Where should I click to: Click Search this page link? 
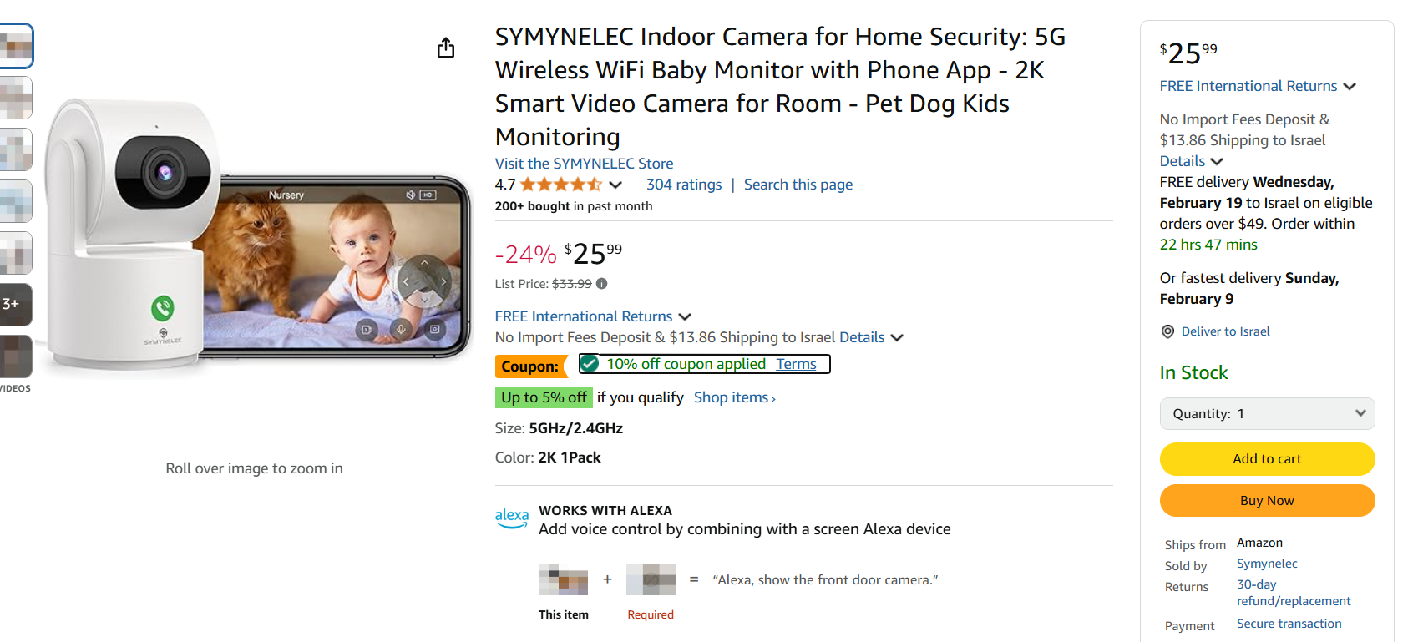pyautogui.click(x=798, y=185)
